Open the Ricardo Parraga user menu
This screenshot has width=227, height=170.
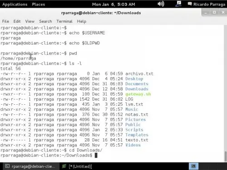[x=209, y=5]
